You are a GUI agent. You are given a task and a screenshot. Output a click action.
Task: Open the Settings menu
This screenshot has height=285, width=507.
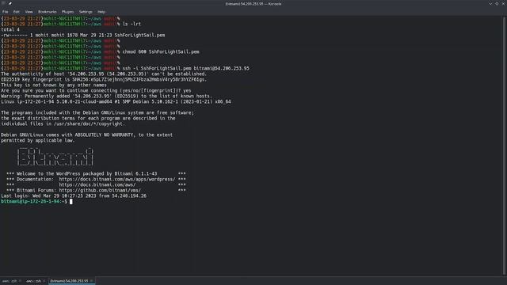[x=86, y=12]
